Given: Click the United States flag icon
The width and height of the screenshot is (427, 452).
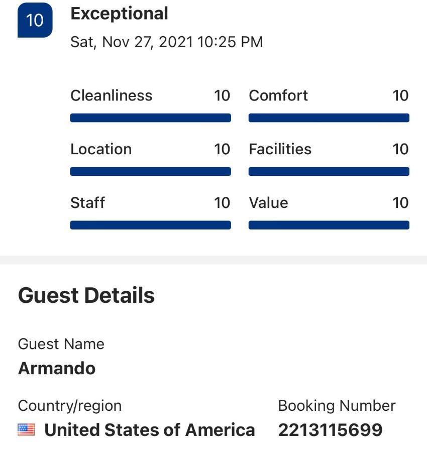Looking at the screenshot, I should 26,429.
